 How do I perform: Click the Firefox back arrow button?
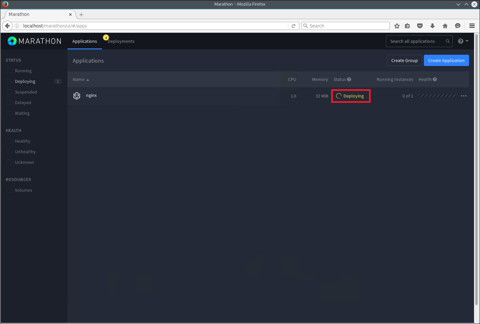7,26
